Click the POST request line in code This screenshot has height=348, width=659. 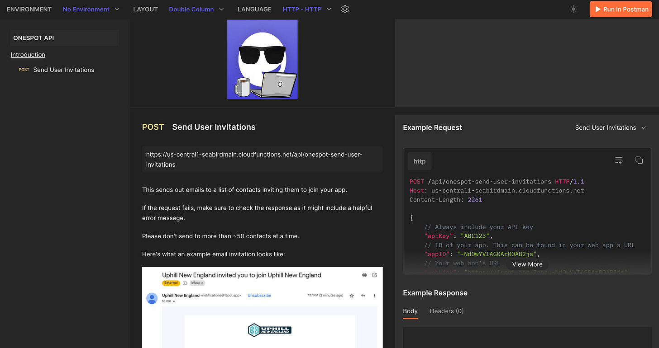[x=497, y=181]
